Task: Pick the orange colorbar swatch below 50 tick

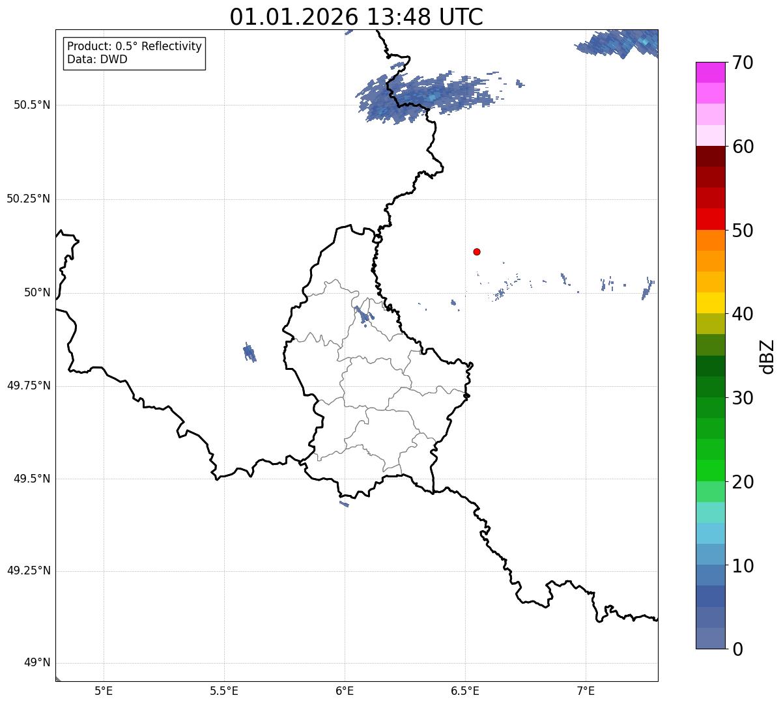Action: [710, 240]
